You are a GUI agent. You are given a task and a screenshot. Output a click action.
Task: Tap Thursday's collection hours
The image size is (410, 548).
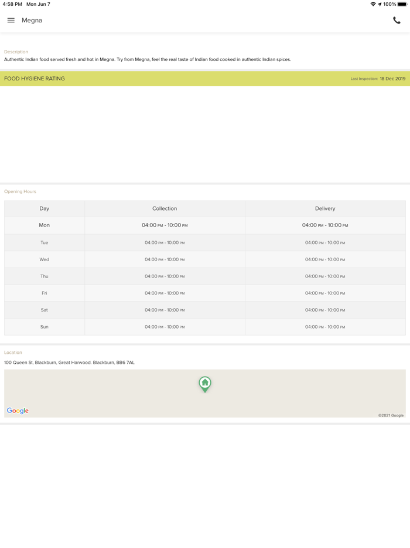pos(165,276)
